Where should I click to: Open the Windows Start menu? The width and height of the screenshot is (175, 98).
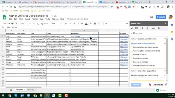[3, 96]
